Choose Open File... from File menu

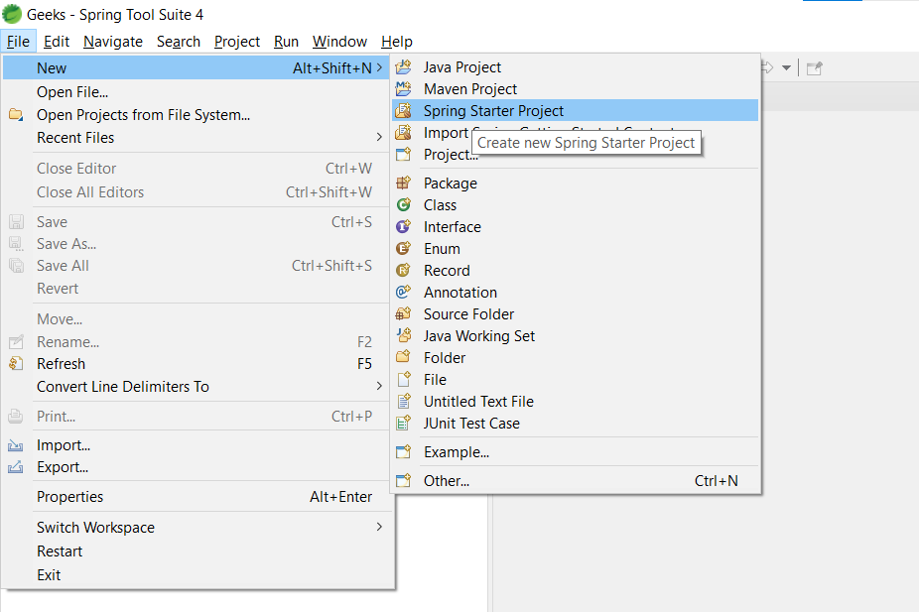tap(196, 92)
